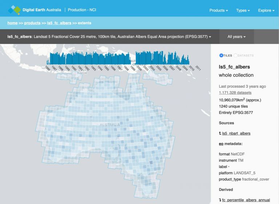Click the Production - NCI header text

click(82, 10)
